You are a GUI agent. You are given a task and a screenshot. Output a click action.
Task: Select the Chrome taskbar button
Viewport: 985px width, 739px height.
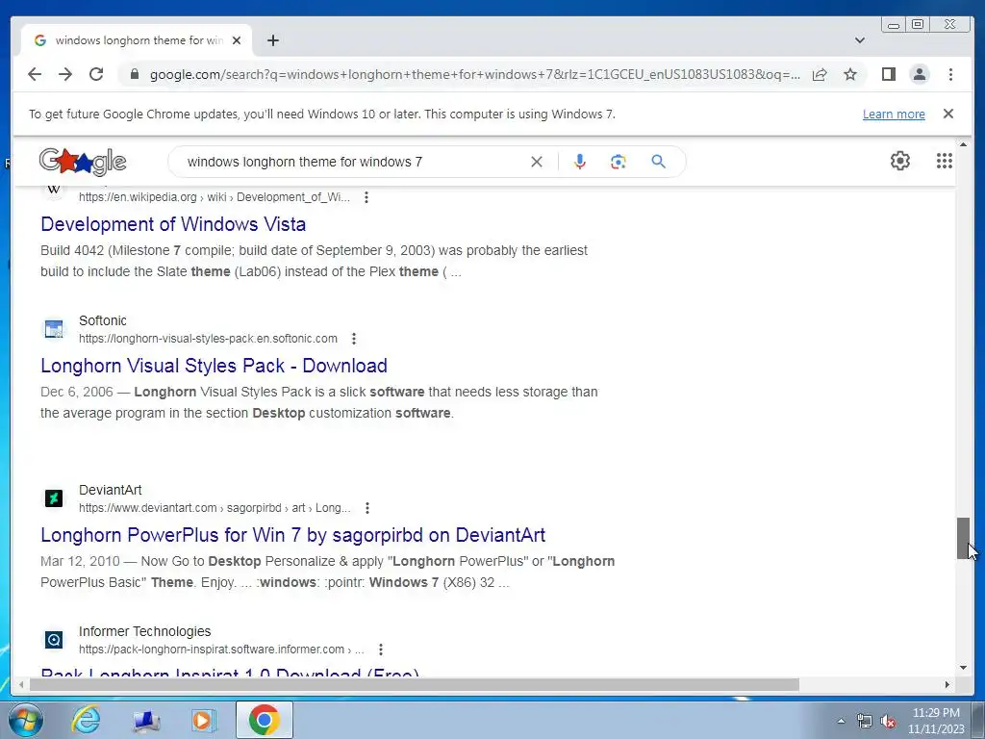(264, 720)
